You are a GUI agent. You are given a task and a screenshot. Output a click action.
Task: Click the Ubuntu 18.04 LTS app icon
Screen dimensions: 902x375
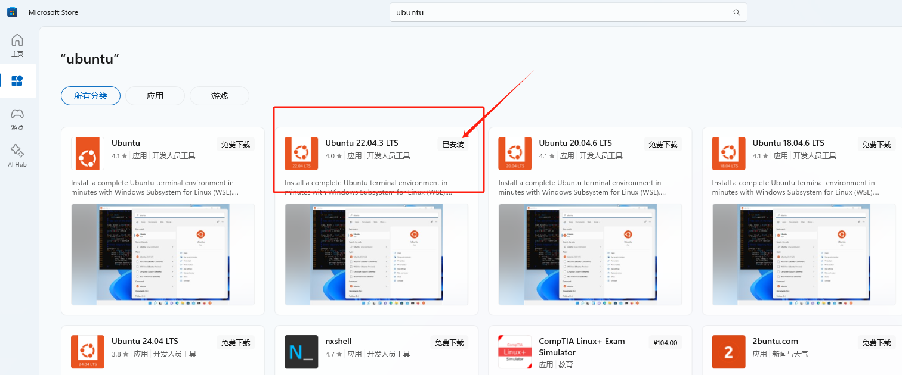pos(728,154)
